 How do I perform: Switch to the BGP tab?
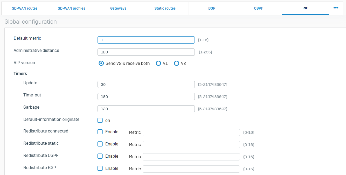tap(212, 8)
